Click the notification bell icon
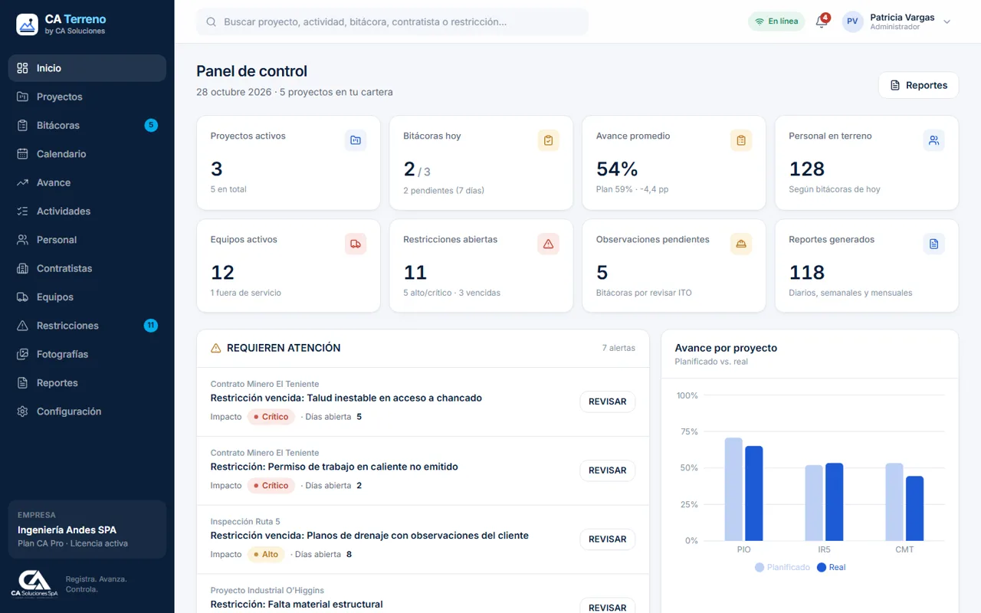The width and height of the screenshot is (981, 613). pos(821,21)
